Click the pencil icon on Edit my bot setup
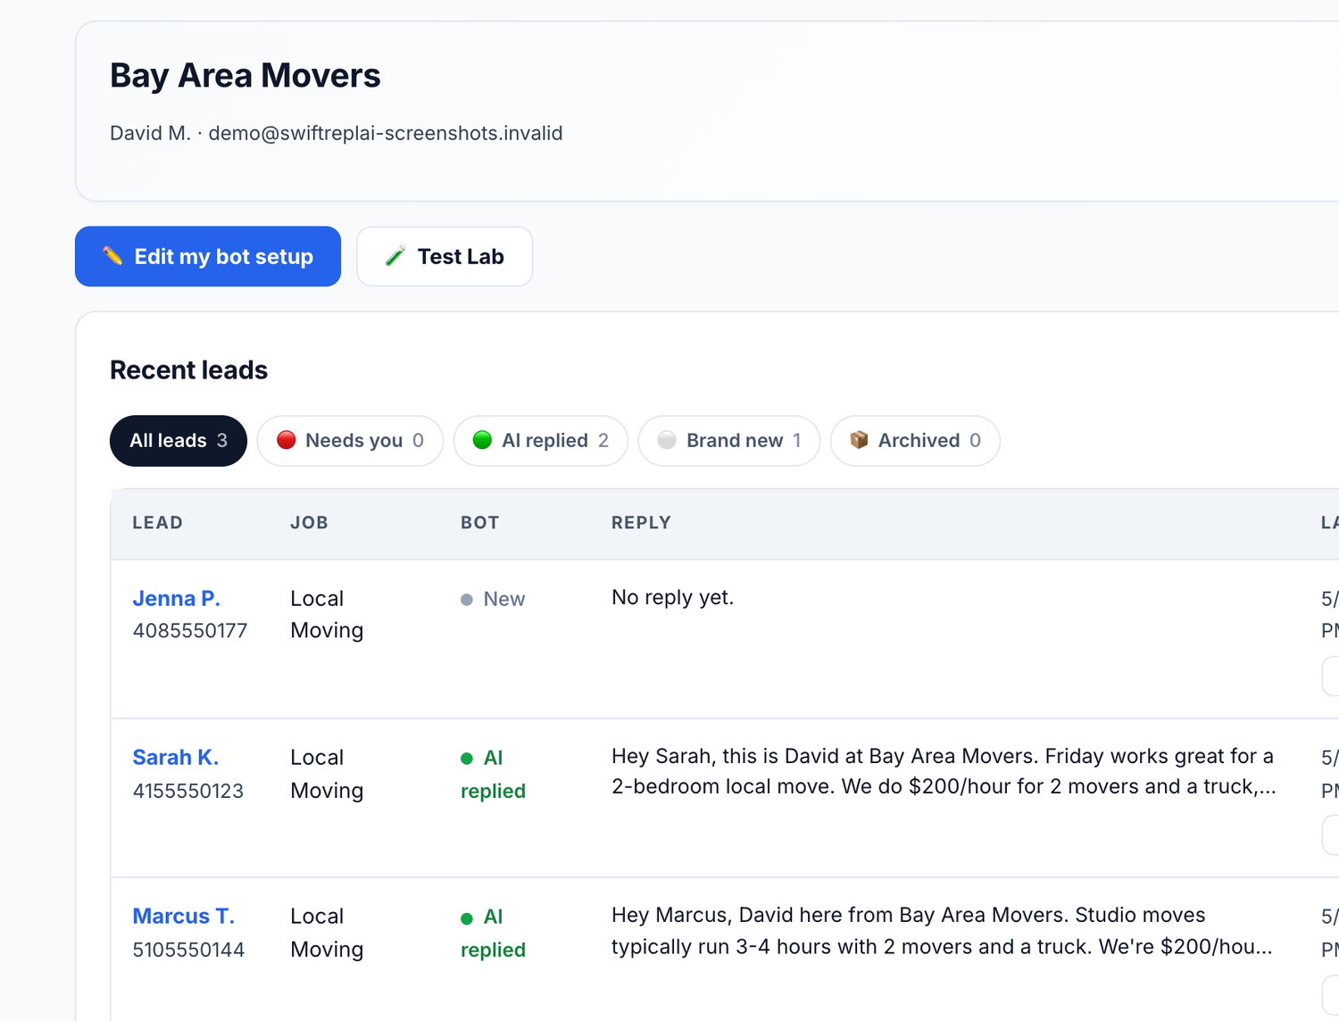Image resolution: width=1339 pixels, height=1021 pixels. pos(112,256)
